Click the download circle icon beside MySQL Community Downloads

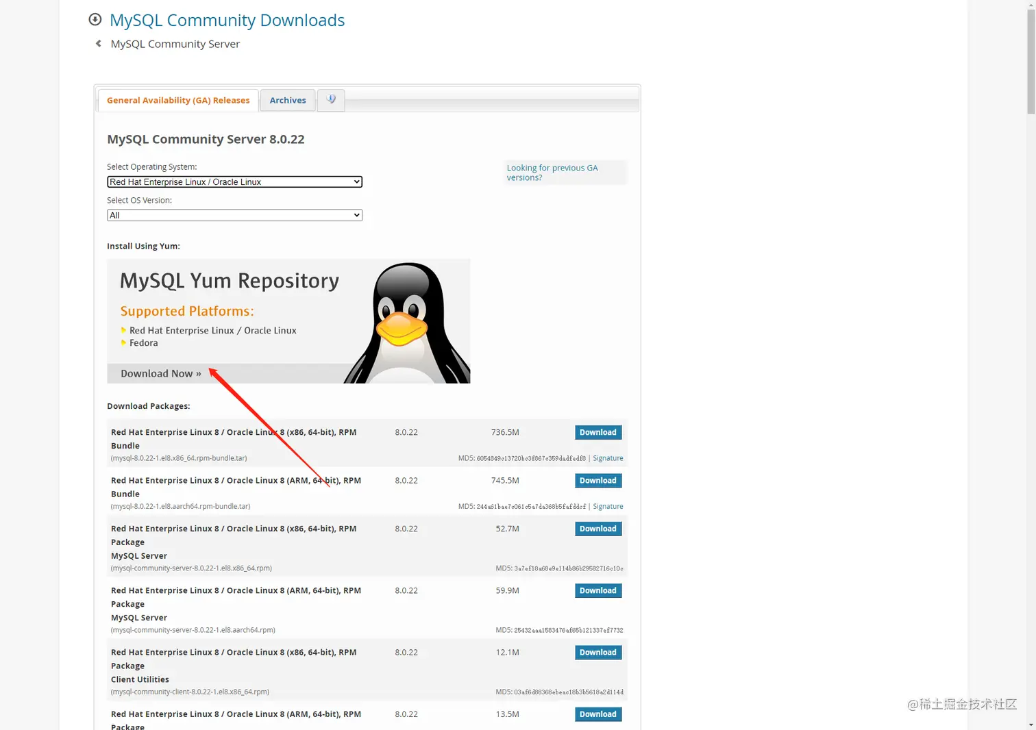point(95,20)
